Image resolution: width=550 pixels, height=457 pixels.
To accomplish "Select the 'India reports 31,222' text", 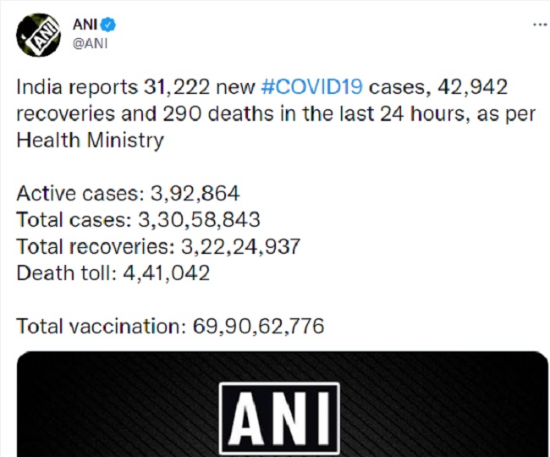I will coord(113,87).
